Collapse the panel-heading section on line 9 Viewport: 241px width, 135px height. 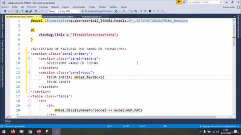[x=29, y=58]
